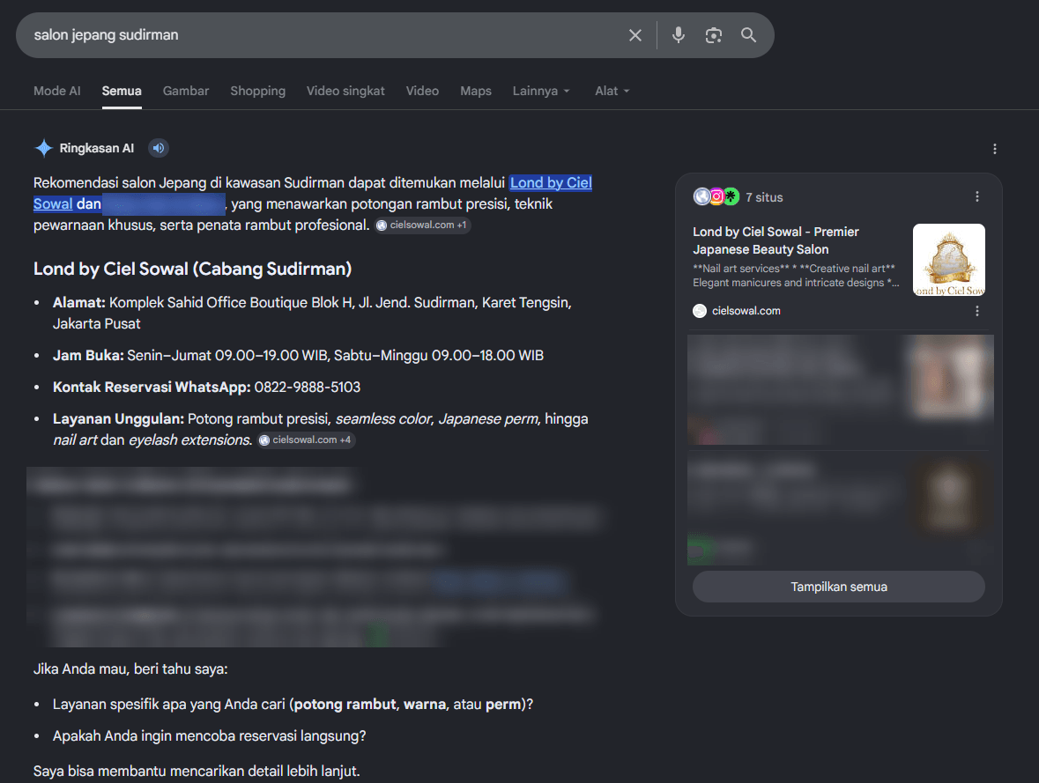
Task: Click the source site icons cluster
Action: [x=716, y=196]
